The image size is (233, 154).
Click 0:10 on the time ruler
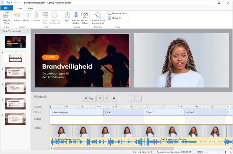tap(131, 106)
